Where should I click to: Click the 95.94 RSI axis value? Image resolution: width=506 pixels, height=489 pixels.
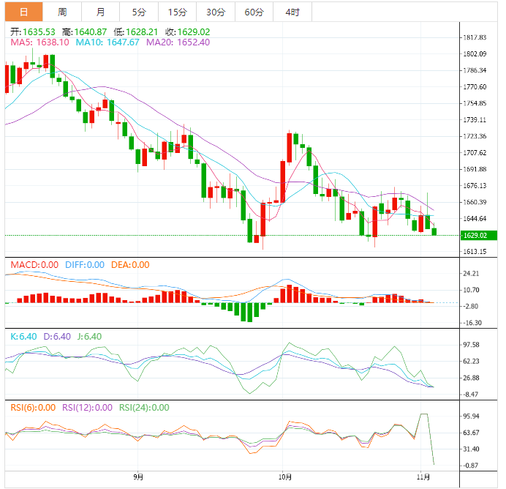[471, 417]
